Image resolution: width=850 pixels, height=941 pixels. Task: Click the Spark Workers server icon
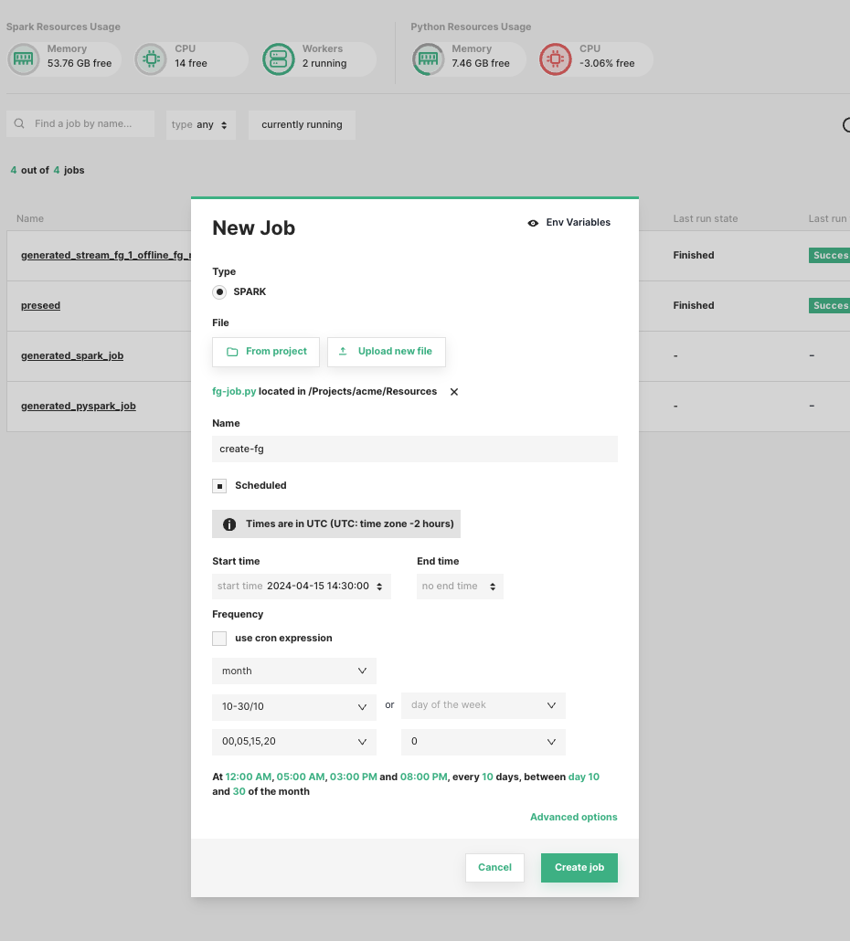278,59
